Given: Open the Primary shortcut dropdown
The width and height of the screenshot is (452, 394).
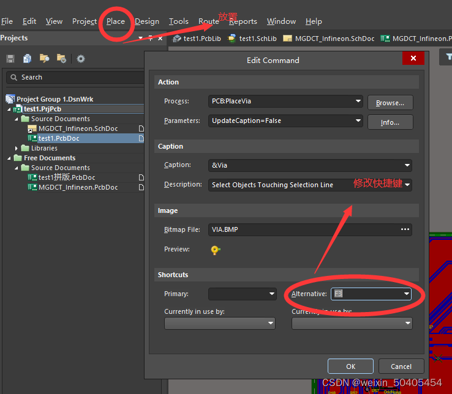Looking at the screenshot, I should pyautogui.click(x=271, y=294).
